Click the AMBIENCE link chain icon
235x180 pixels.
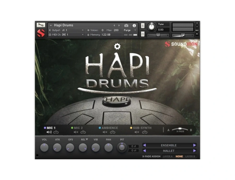[113, 132]
